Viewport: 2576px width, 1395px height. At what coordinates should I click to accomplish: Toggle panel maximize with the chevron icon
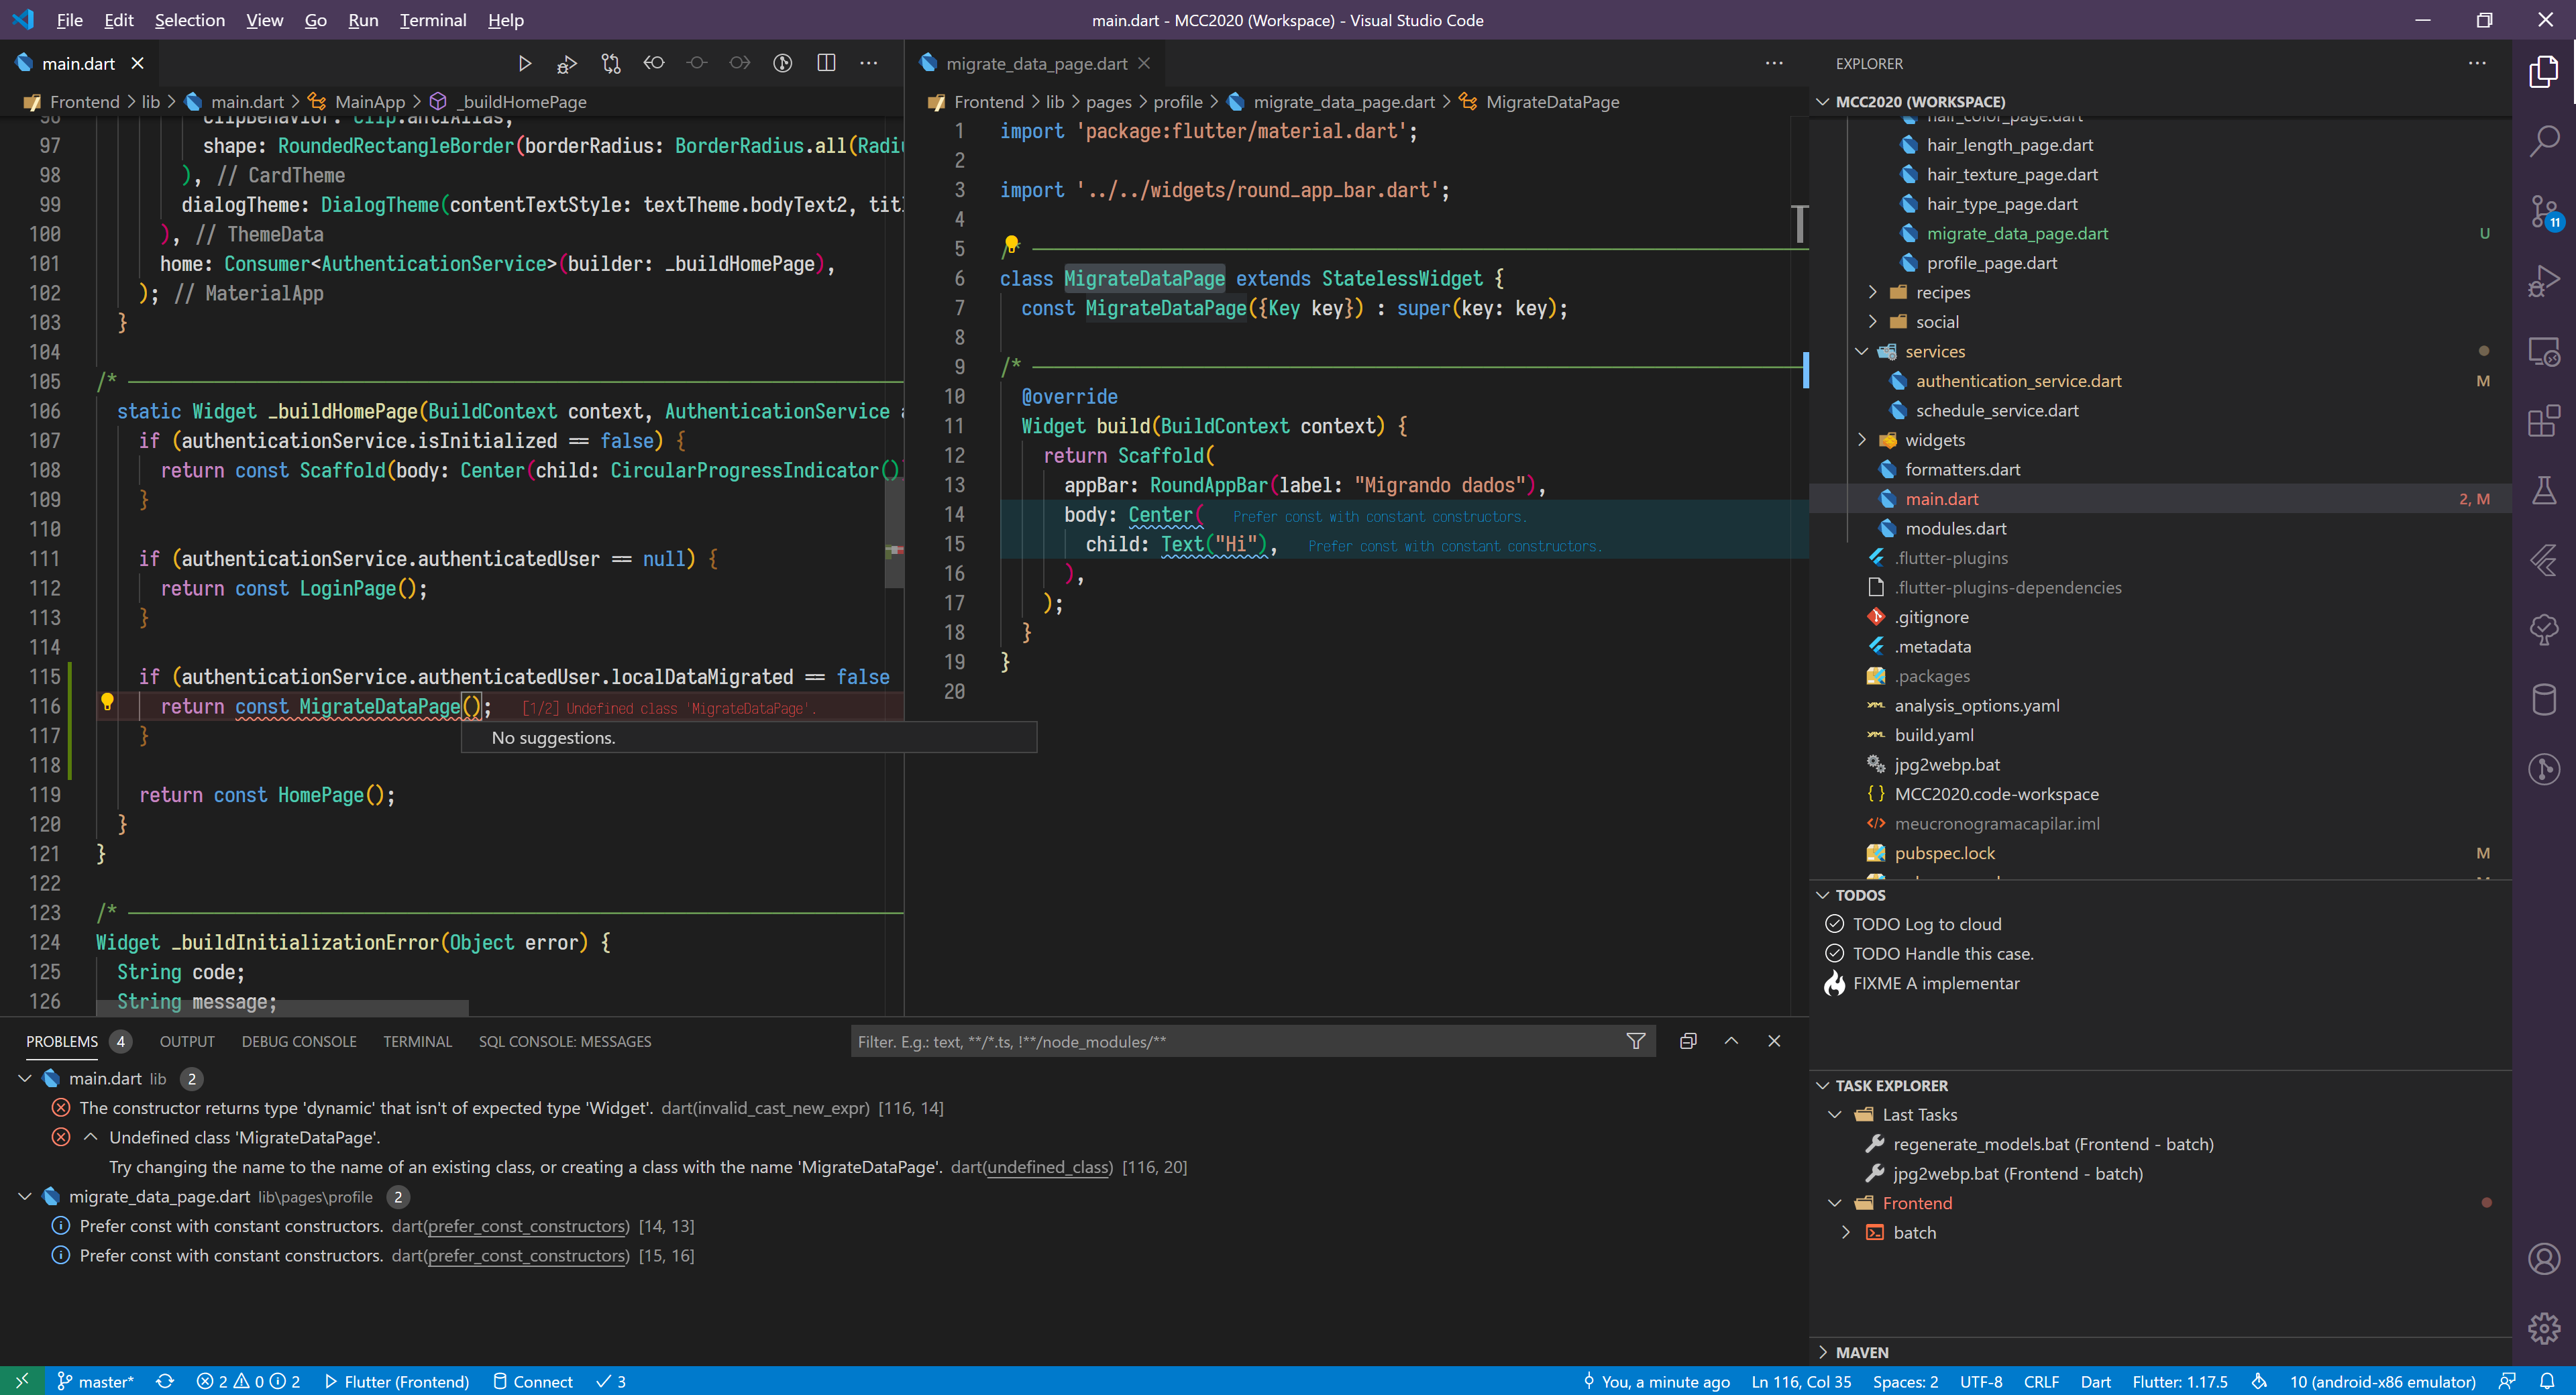(1731, 1040)
